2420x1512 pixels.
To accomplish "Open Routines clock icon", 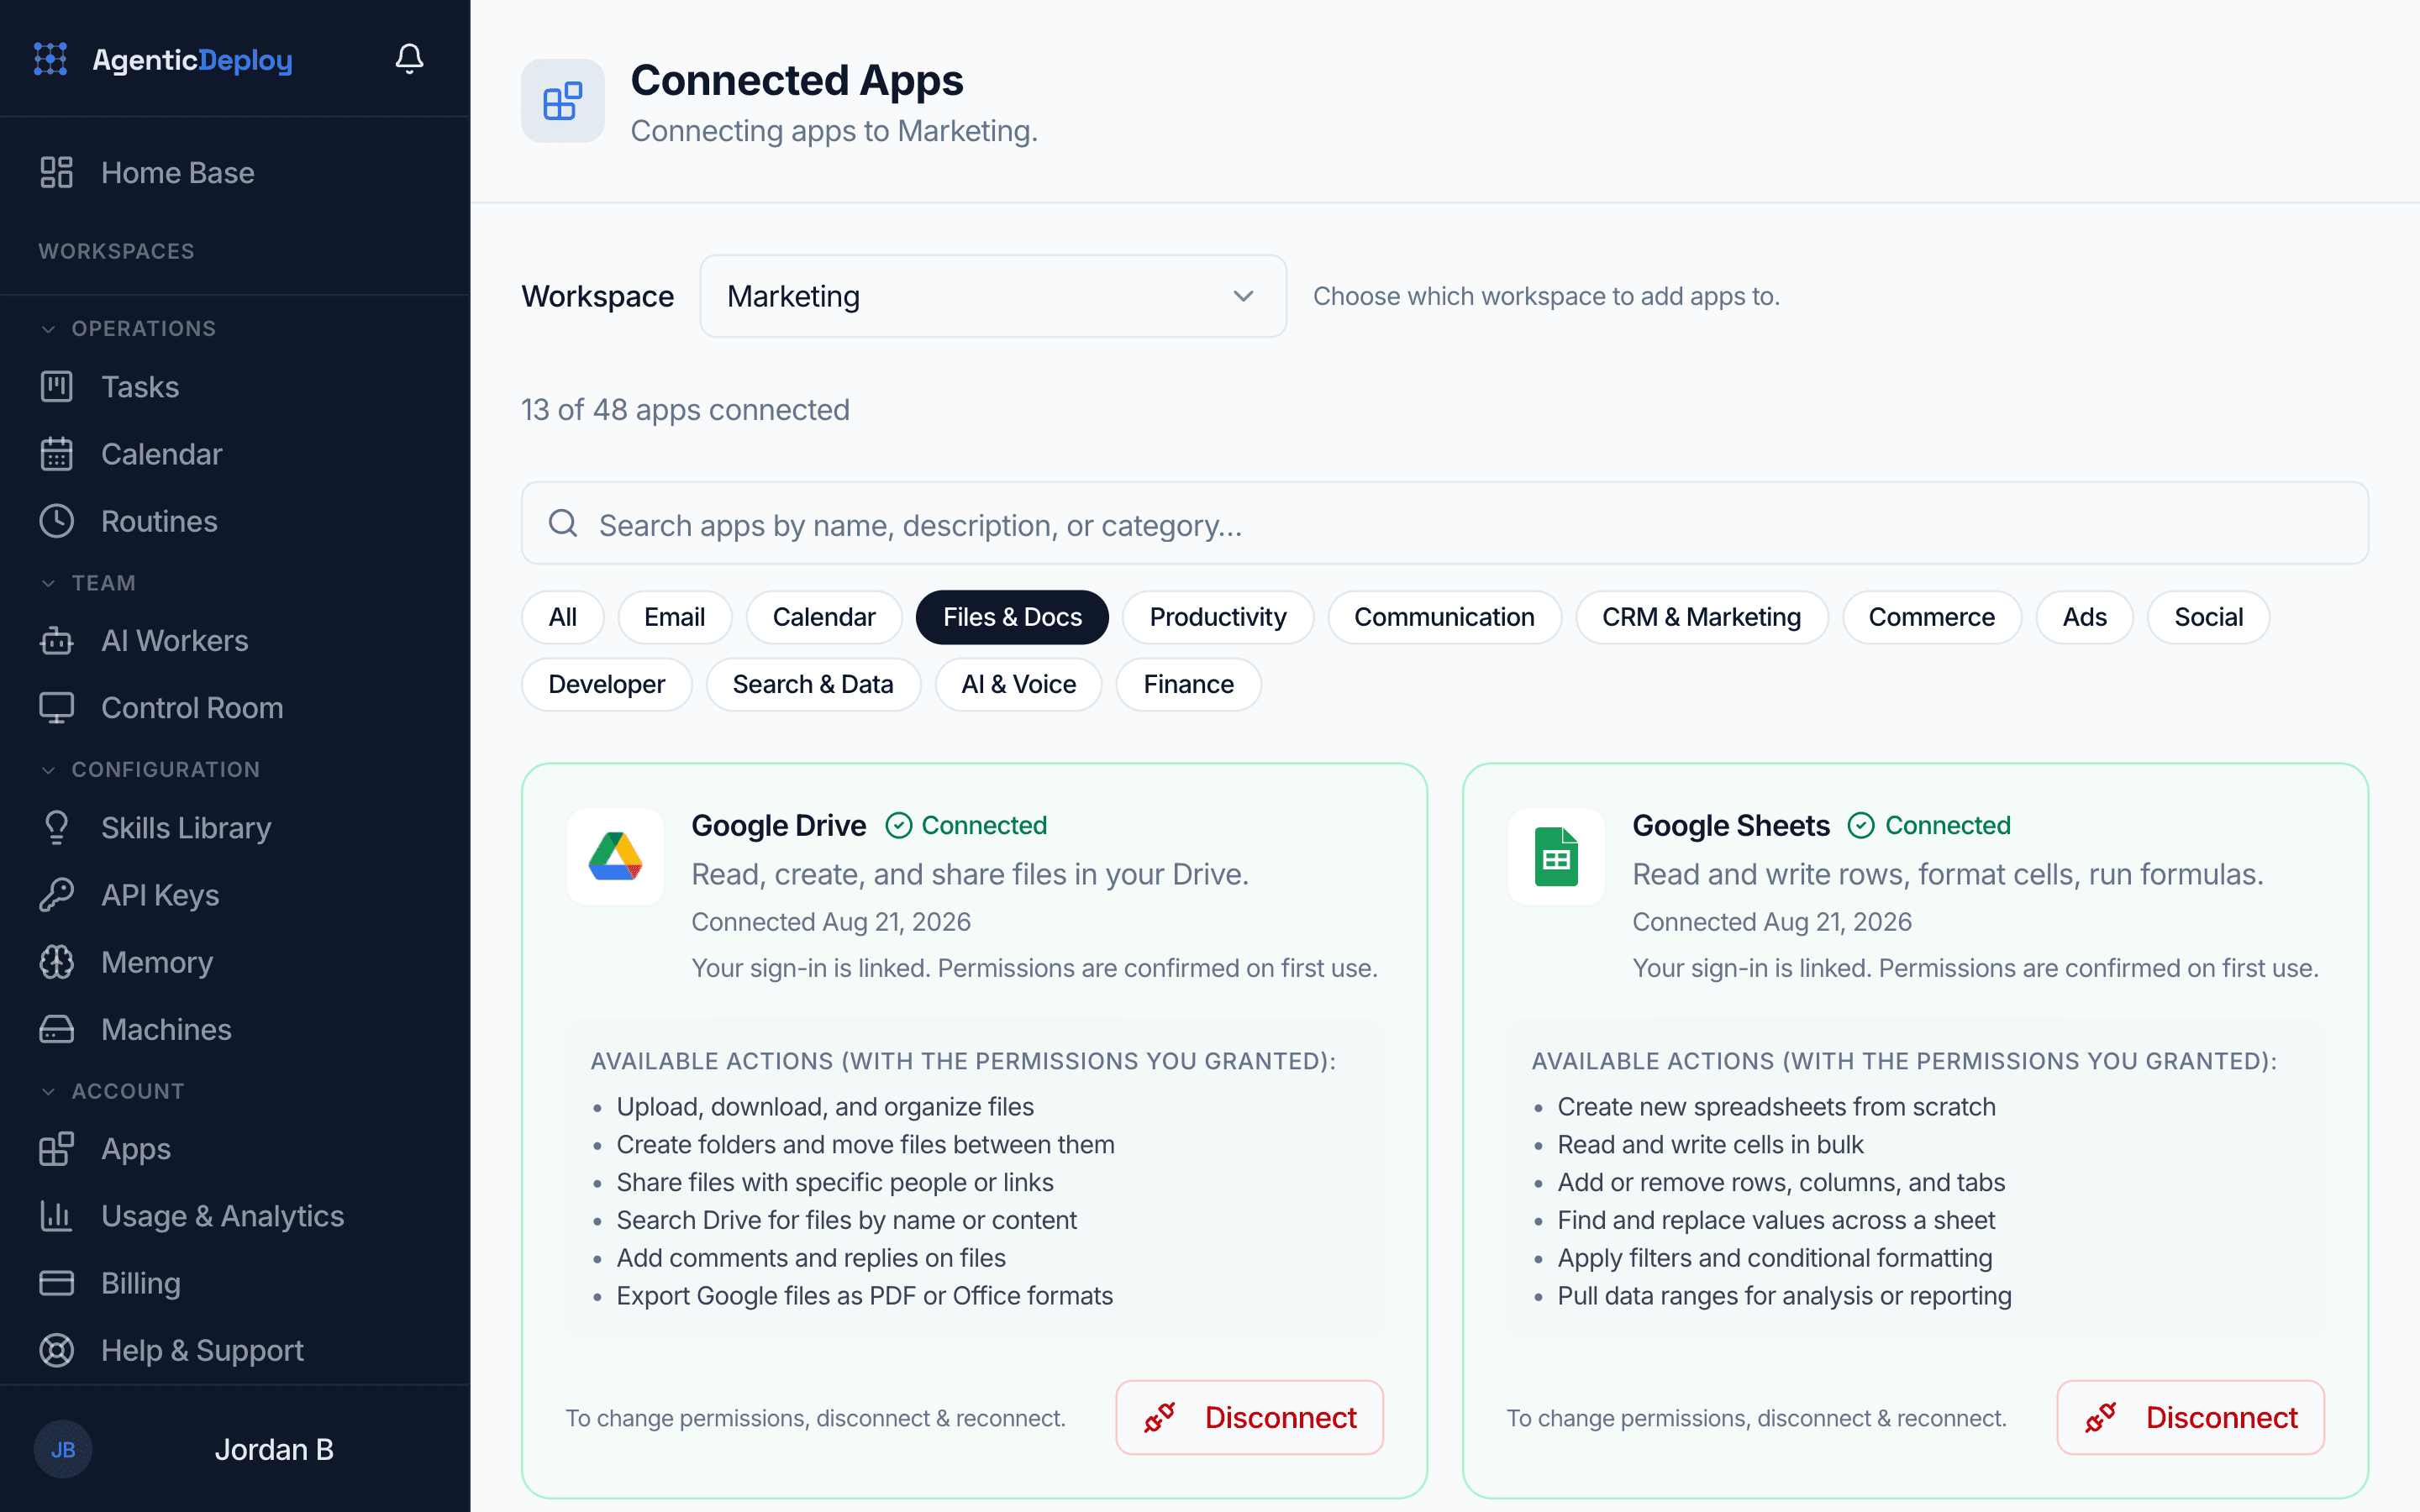I will (x=57, y=521).
